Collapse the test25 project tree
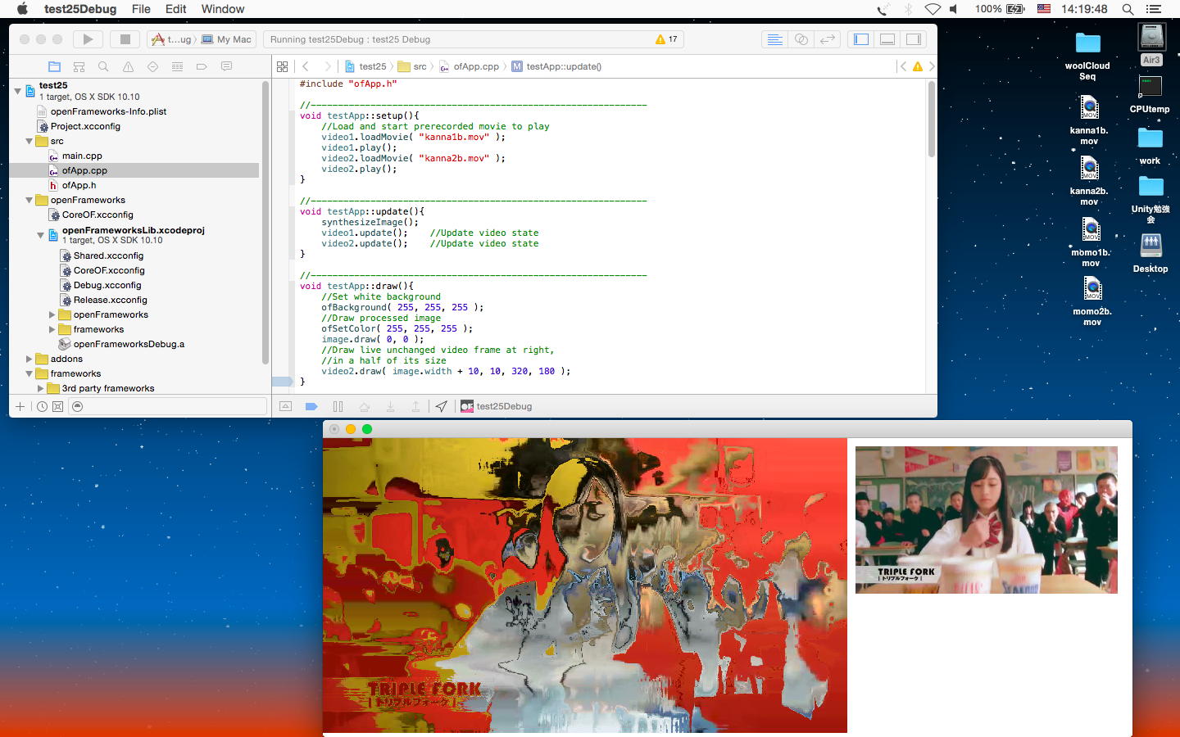This screenshot has height=737, width=1180. click(17, 91)
